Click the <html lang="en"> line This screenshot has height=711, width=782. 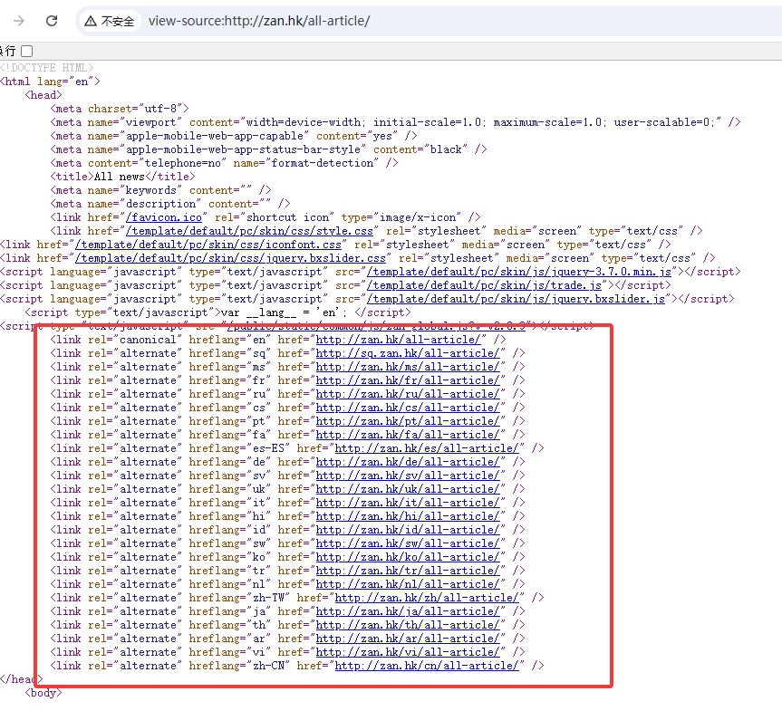[x=50, y=82]
